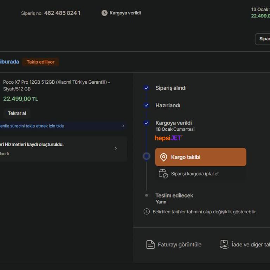
Task: Click the cancel-package icon beside Siparişi kargoda iptal et
Action: click(163, 174)
